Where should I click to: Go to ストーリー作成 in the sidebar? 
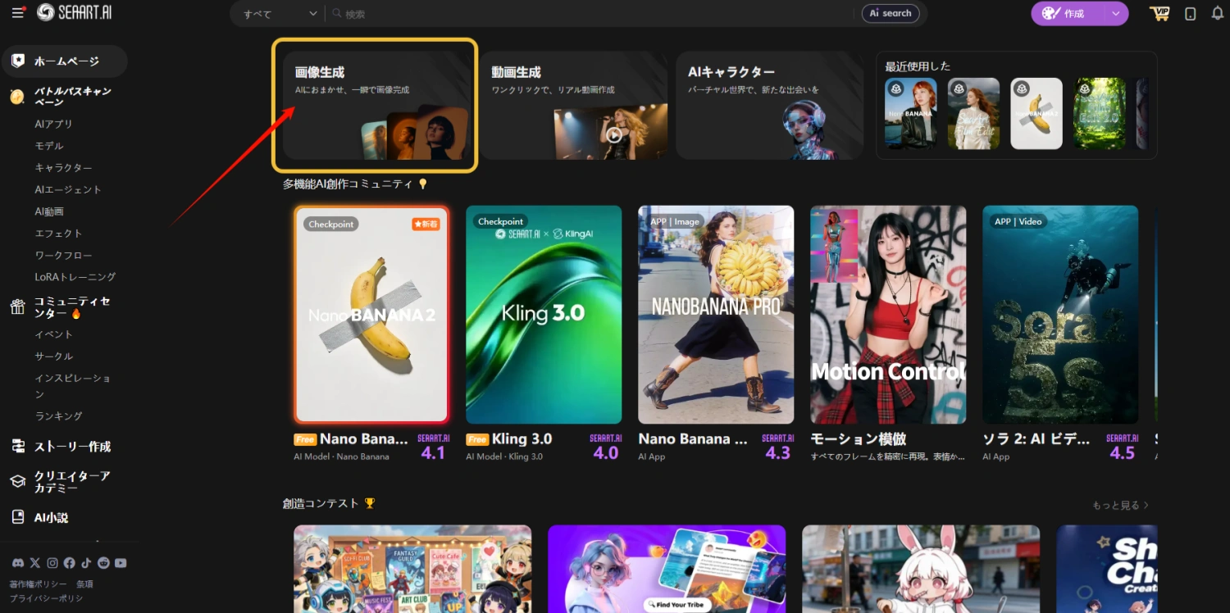(x=72, y=447)
